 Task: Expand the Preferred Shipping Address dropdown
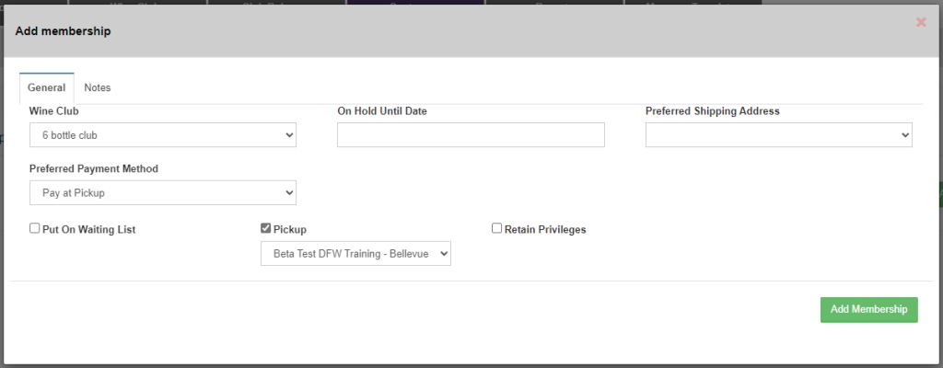(778, 135)
